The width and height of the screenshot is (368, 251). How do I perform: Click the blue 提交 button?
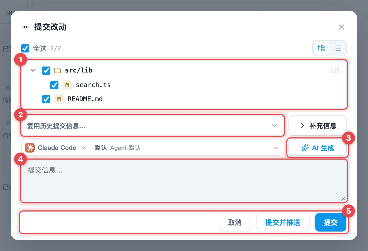(x=331, y=223)
